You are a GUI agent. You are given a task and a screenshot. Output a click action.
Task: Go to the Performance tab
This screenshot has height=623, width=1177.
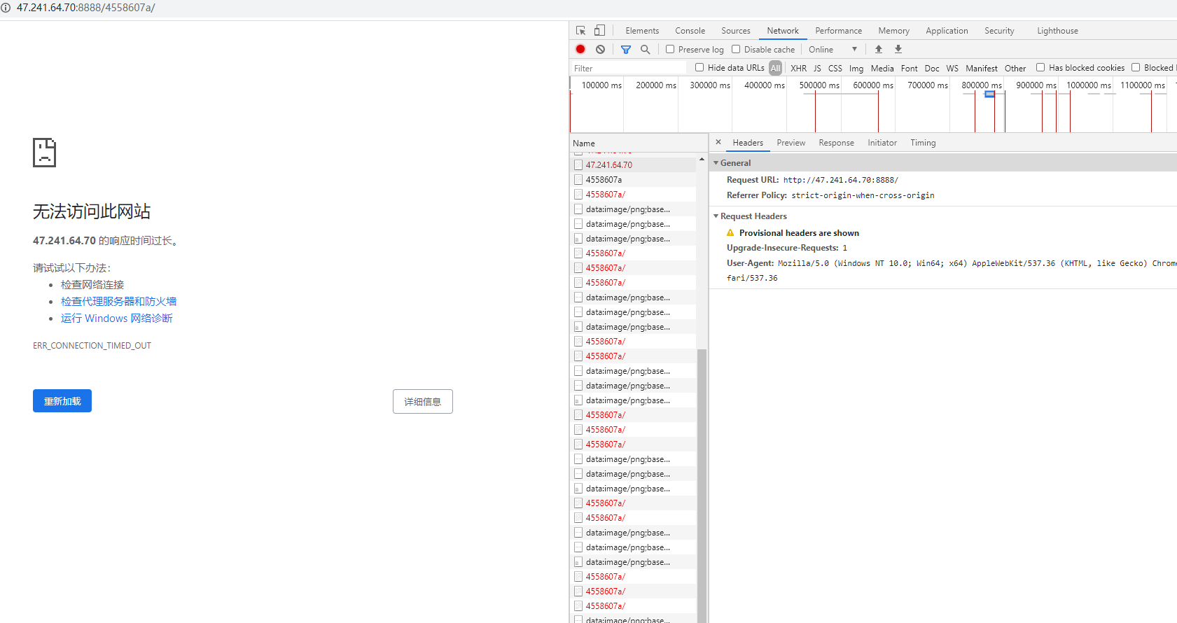coord(839,31)
